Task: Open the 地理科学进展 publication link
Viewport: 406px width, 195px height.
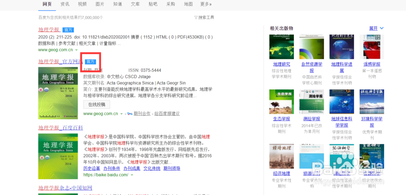Action: pos(342,67)
